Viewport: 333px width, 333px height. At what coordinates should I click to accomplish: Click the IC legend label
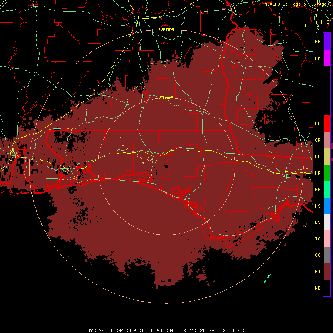tap(317, 239)
